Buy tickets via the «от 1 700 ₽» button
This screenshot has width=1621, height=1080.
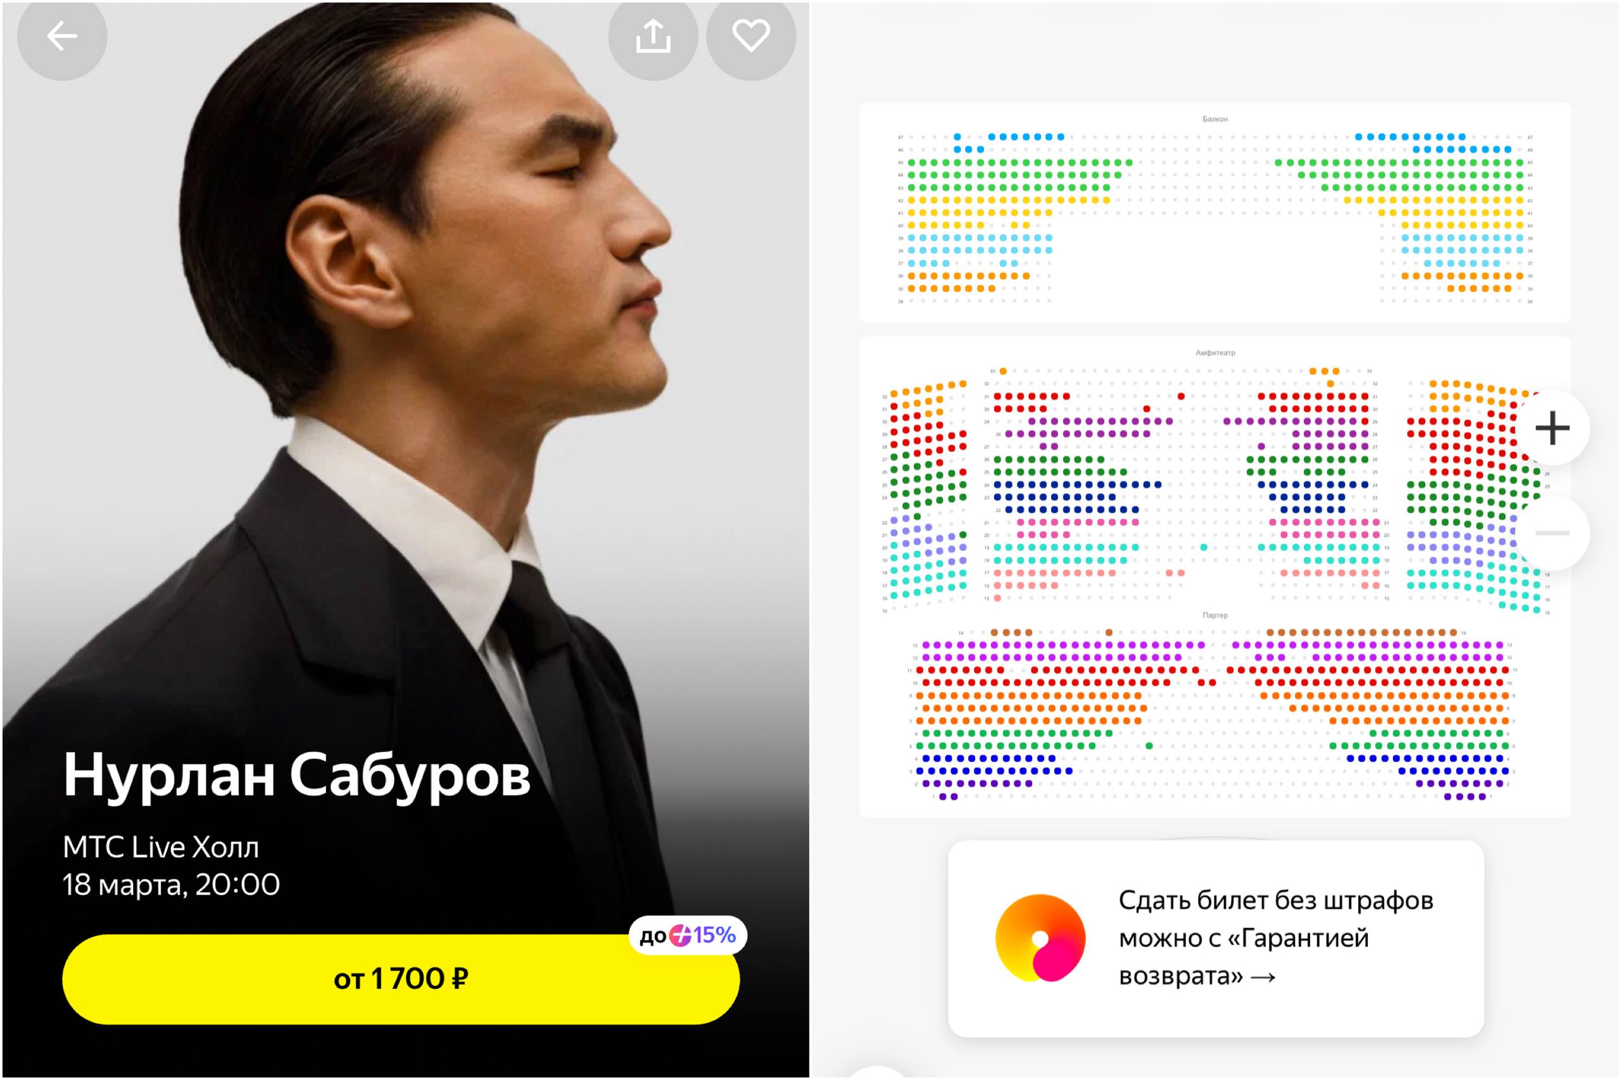401,979
